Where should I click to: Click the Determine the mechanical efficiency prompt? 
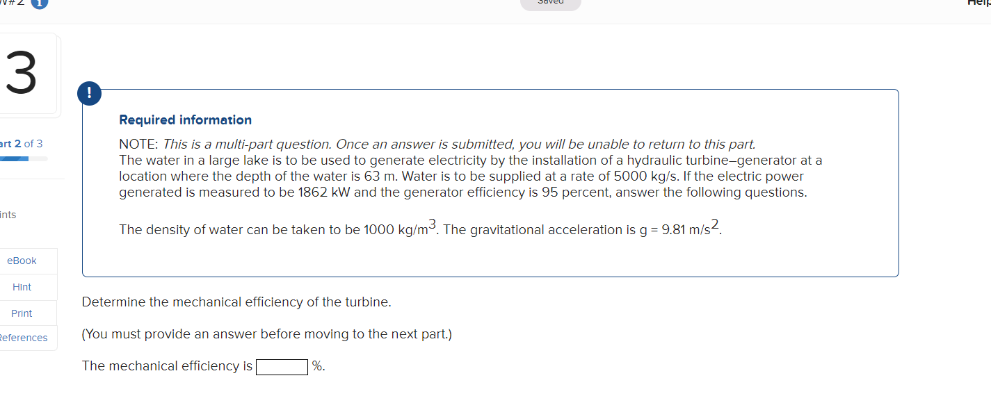tap(236, 302)
